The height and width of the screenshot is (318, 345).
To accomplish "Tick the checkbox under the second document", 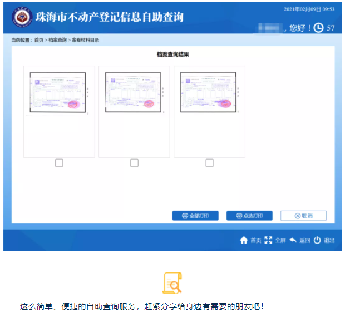I will click(x=134, y=163).
